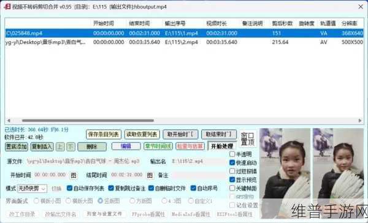Open the 模式 dropdown showing 无损快剪
The width and height of the screenshot is (368, 223).
32,188
